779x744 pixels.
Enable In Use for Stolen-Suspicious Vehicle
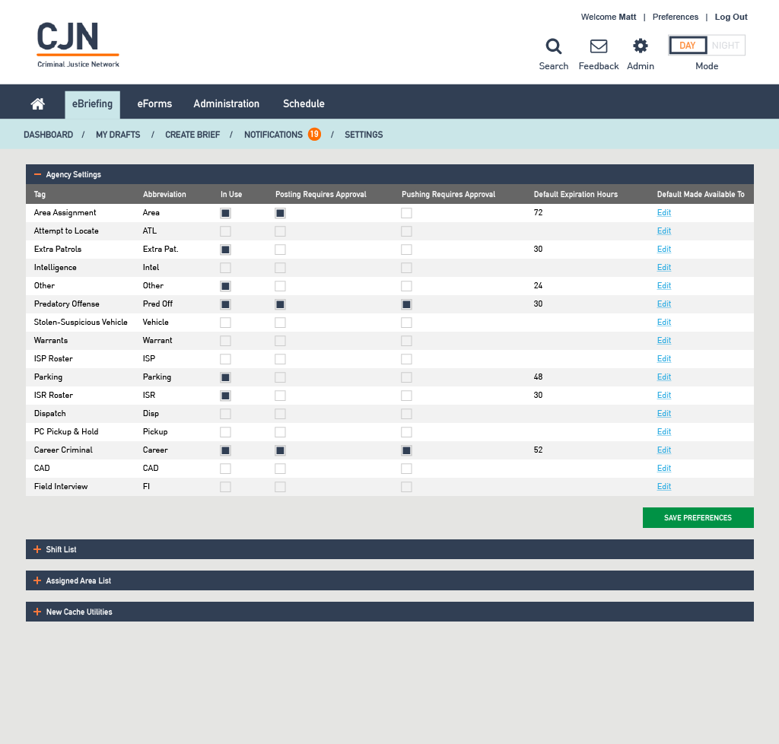(x=225, y=322)
